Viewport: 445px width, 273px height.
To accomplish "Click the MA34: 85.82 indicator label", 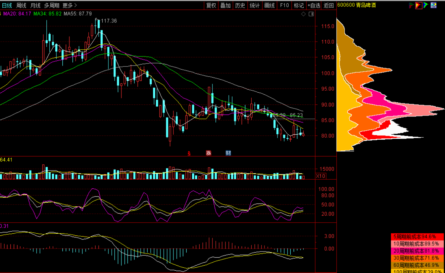I will tap(48, 14).
